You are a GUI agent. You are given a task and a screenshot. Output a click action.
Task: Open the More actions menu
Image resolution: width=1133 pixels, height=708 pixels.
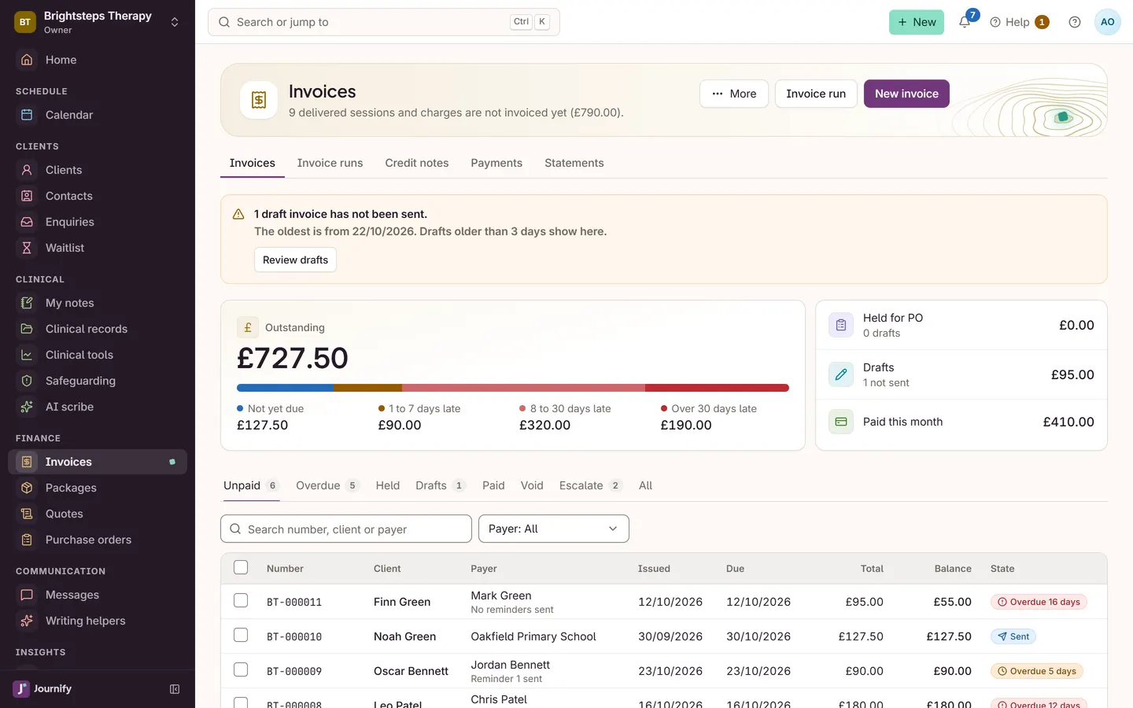734,94
